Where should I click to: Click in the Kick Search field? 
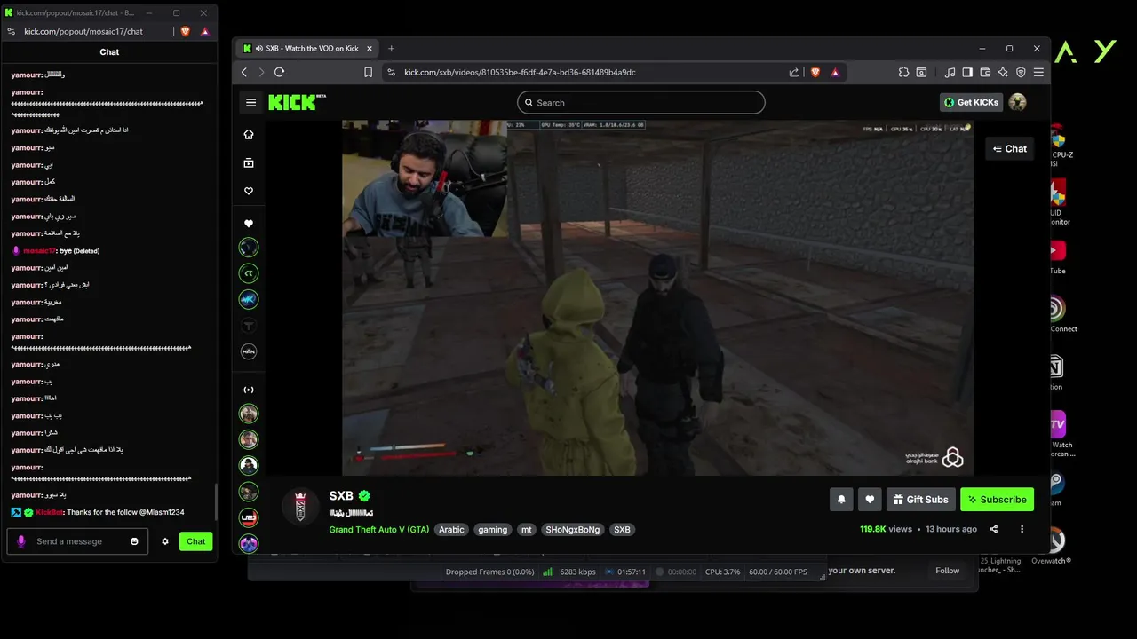pyautogui.click(x=641, y=102)
